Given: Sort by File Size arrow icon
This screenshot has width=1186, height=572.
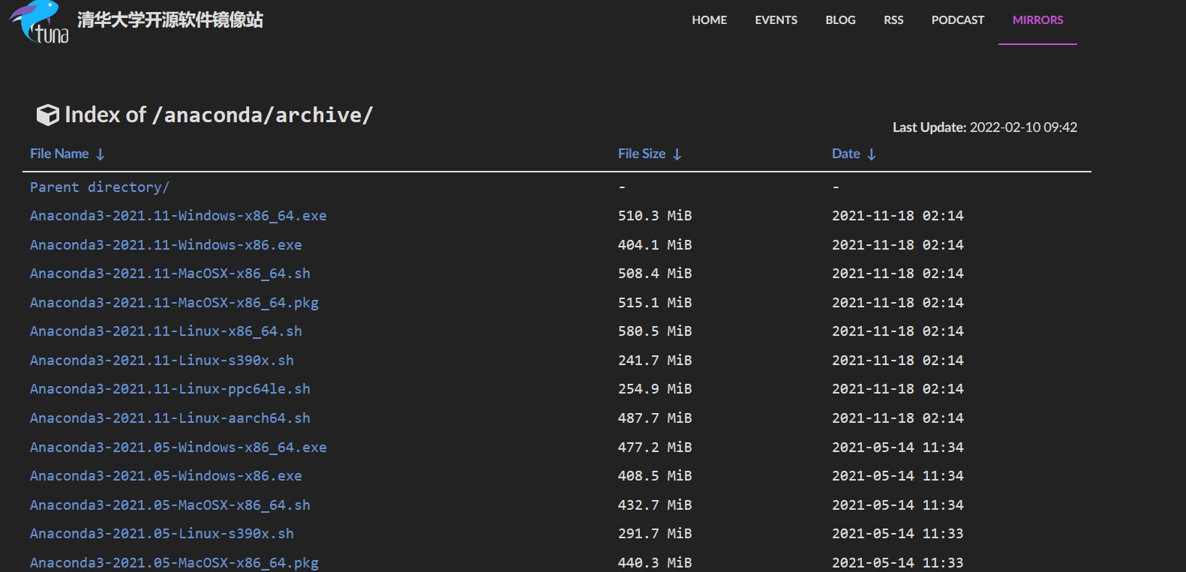Looking at the screenshot, I should click(677, 154).
